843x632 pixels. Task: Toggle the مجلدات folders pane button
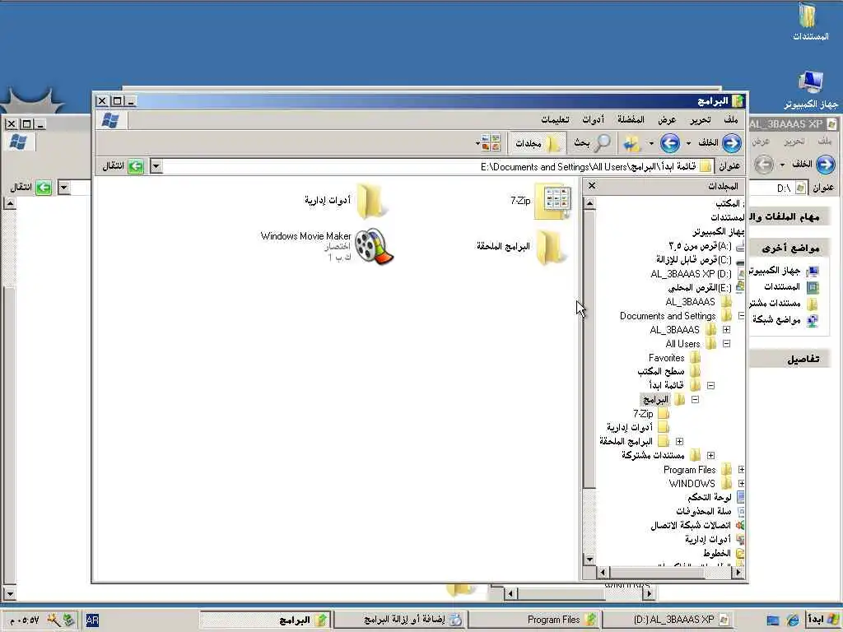click(538, 143)
